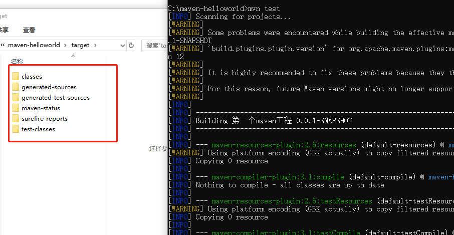Click the Building 第一个maven工程 line
The image size is (454, 235).
click(x=260, y=121)
